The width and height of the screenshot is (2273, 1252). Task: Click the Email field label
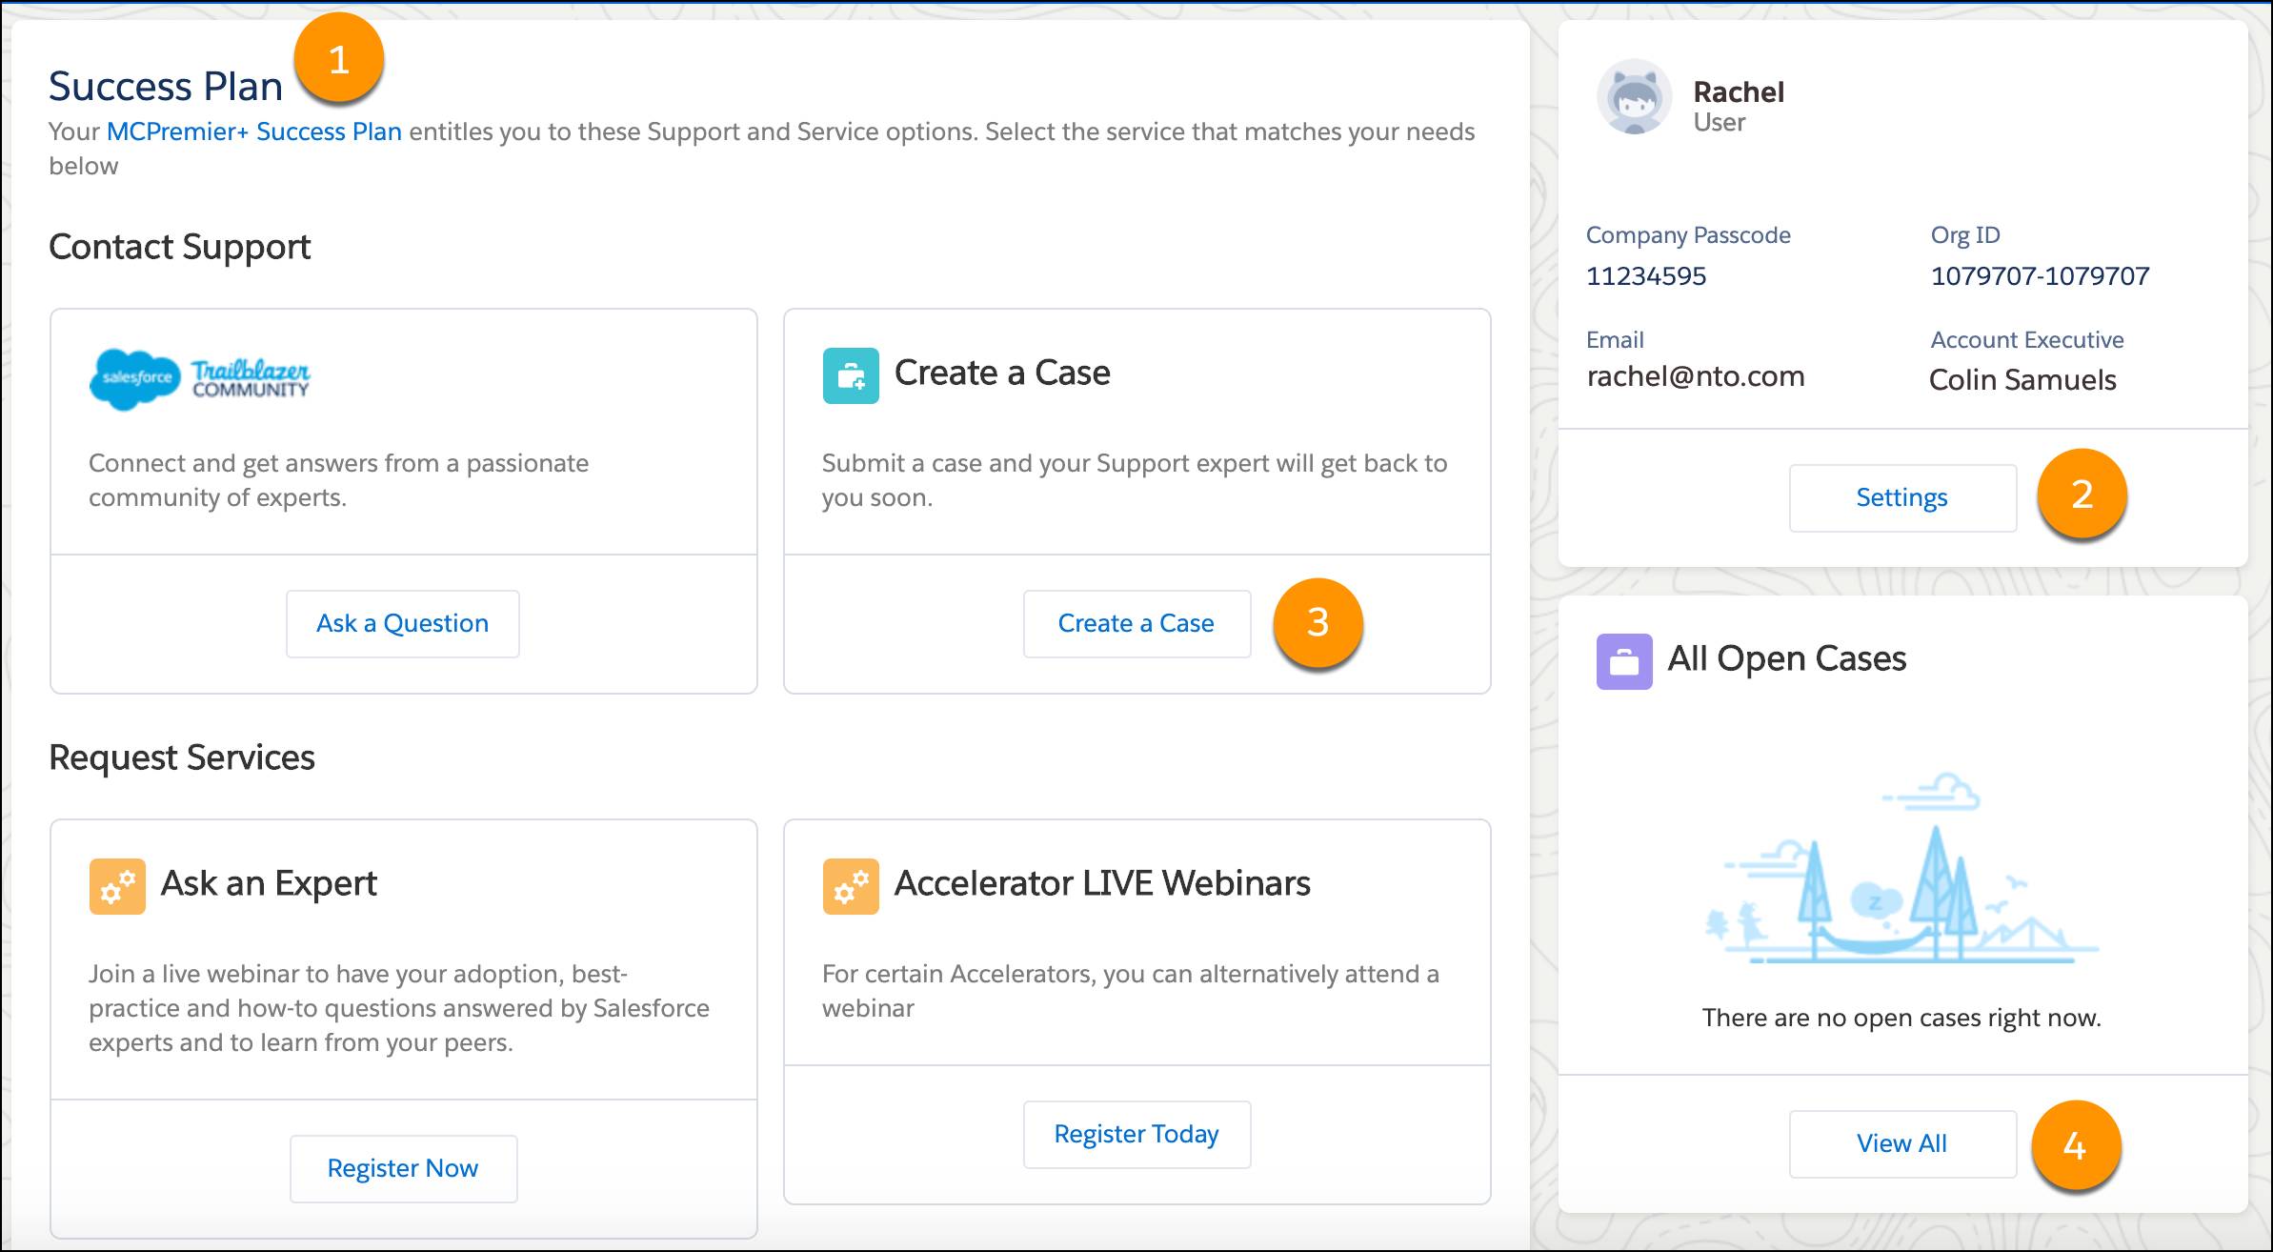tap(1615, 340)
